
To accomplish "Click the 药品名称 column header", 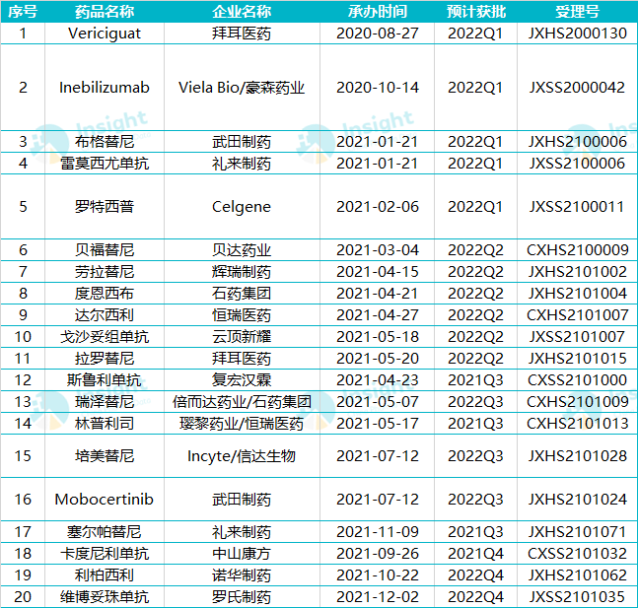I will [105, 11].
